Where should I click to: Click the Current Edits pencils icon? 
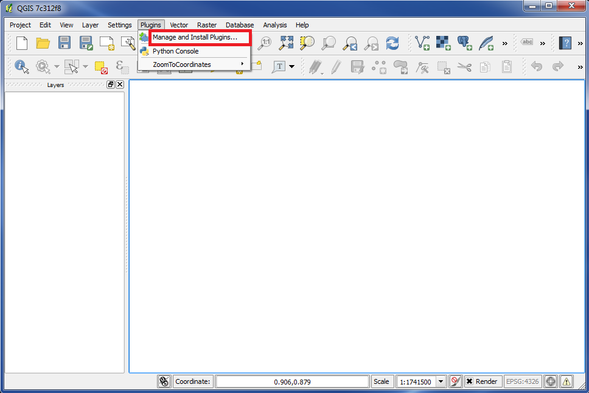coord(316,68)
